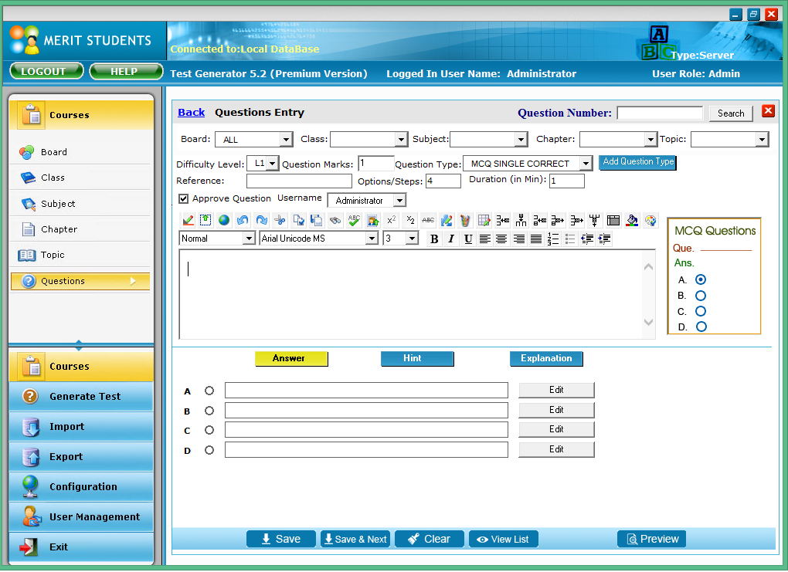Select Chapter from the Courses menu
Viewport: 788px width, 572px height.
(x=59, y=229)
